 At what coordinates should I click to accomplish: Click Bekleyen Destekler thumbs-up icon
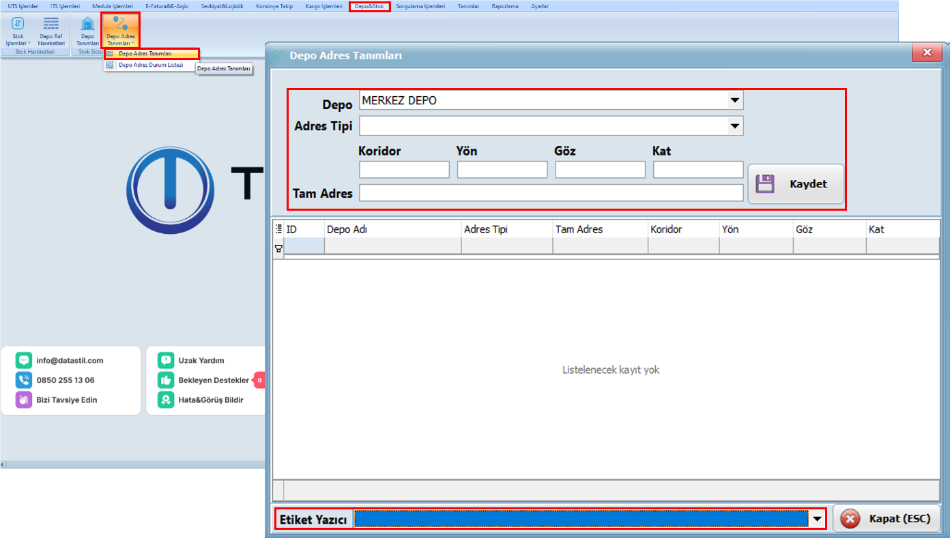point(166,380)
